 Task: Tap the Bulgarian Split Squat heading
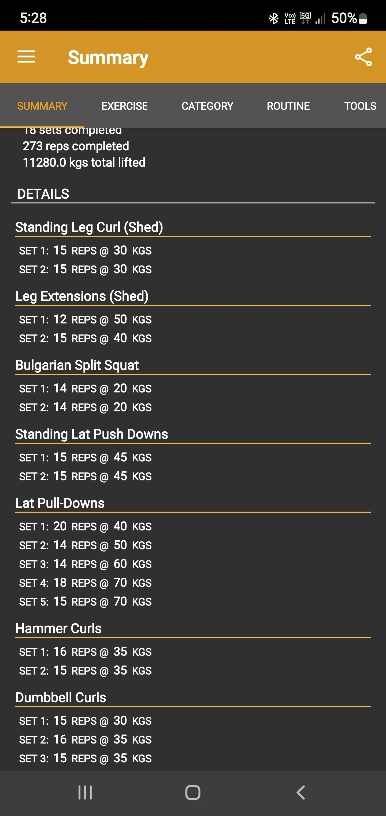[x=77, y=365]
